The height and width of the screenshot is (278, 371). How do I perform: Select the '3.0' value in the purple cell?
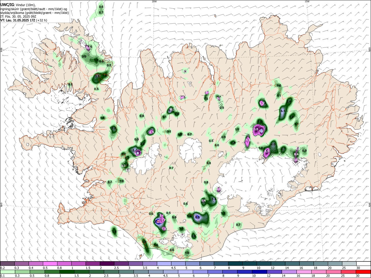point(256,129)
